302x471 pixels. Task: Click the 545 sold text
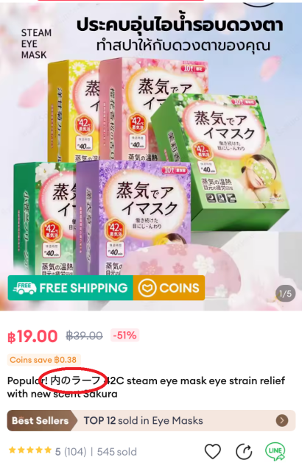117,451
